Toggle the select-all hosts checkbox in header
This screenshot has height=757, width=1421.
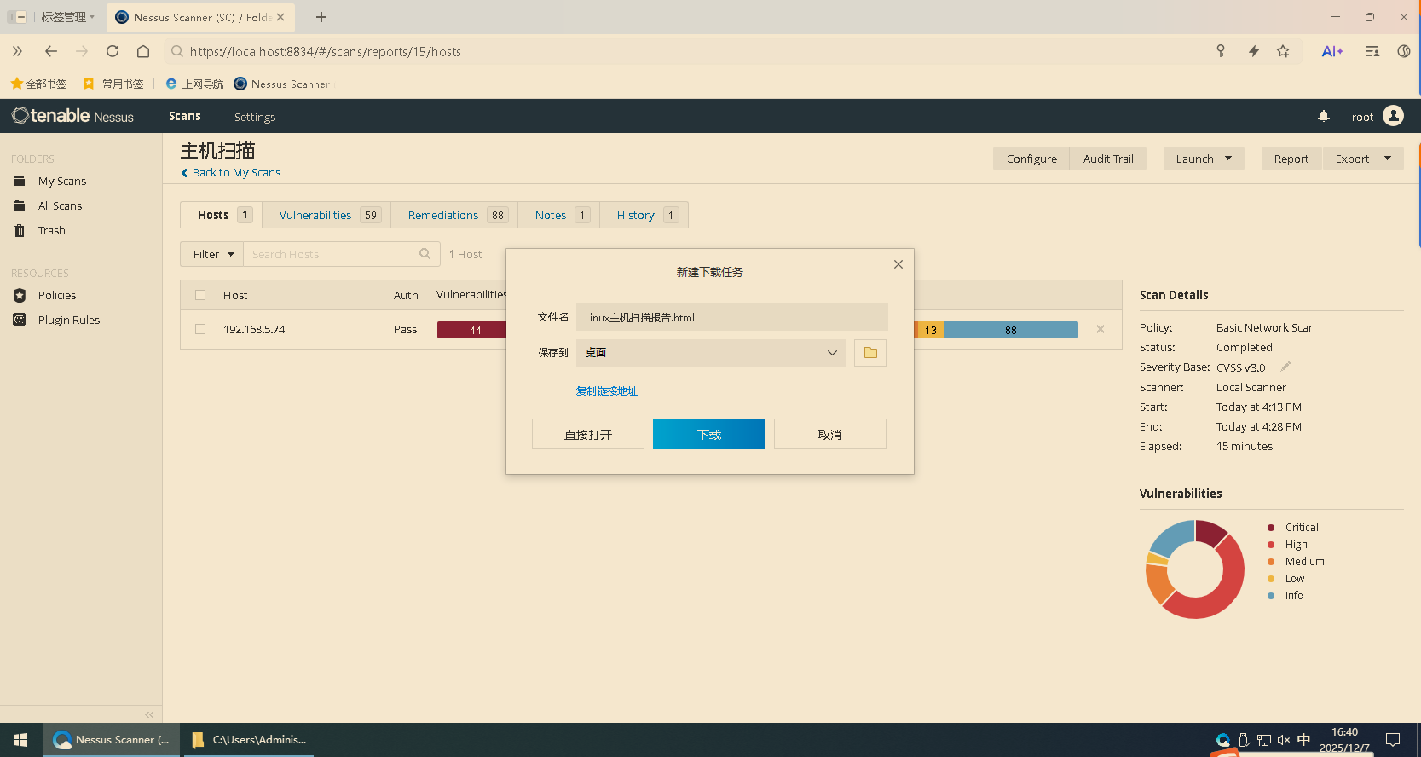click(200, 295)
